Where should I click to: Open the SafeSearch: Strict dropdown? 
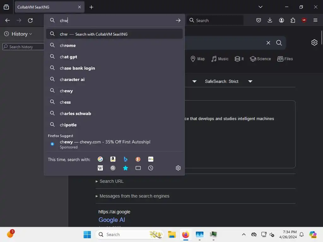click(x=229, y=81)
